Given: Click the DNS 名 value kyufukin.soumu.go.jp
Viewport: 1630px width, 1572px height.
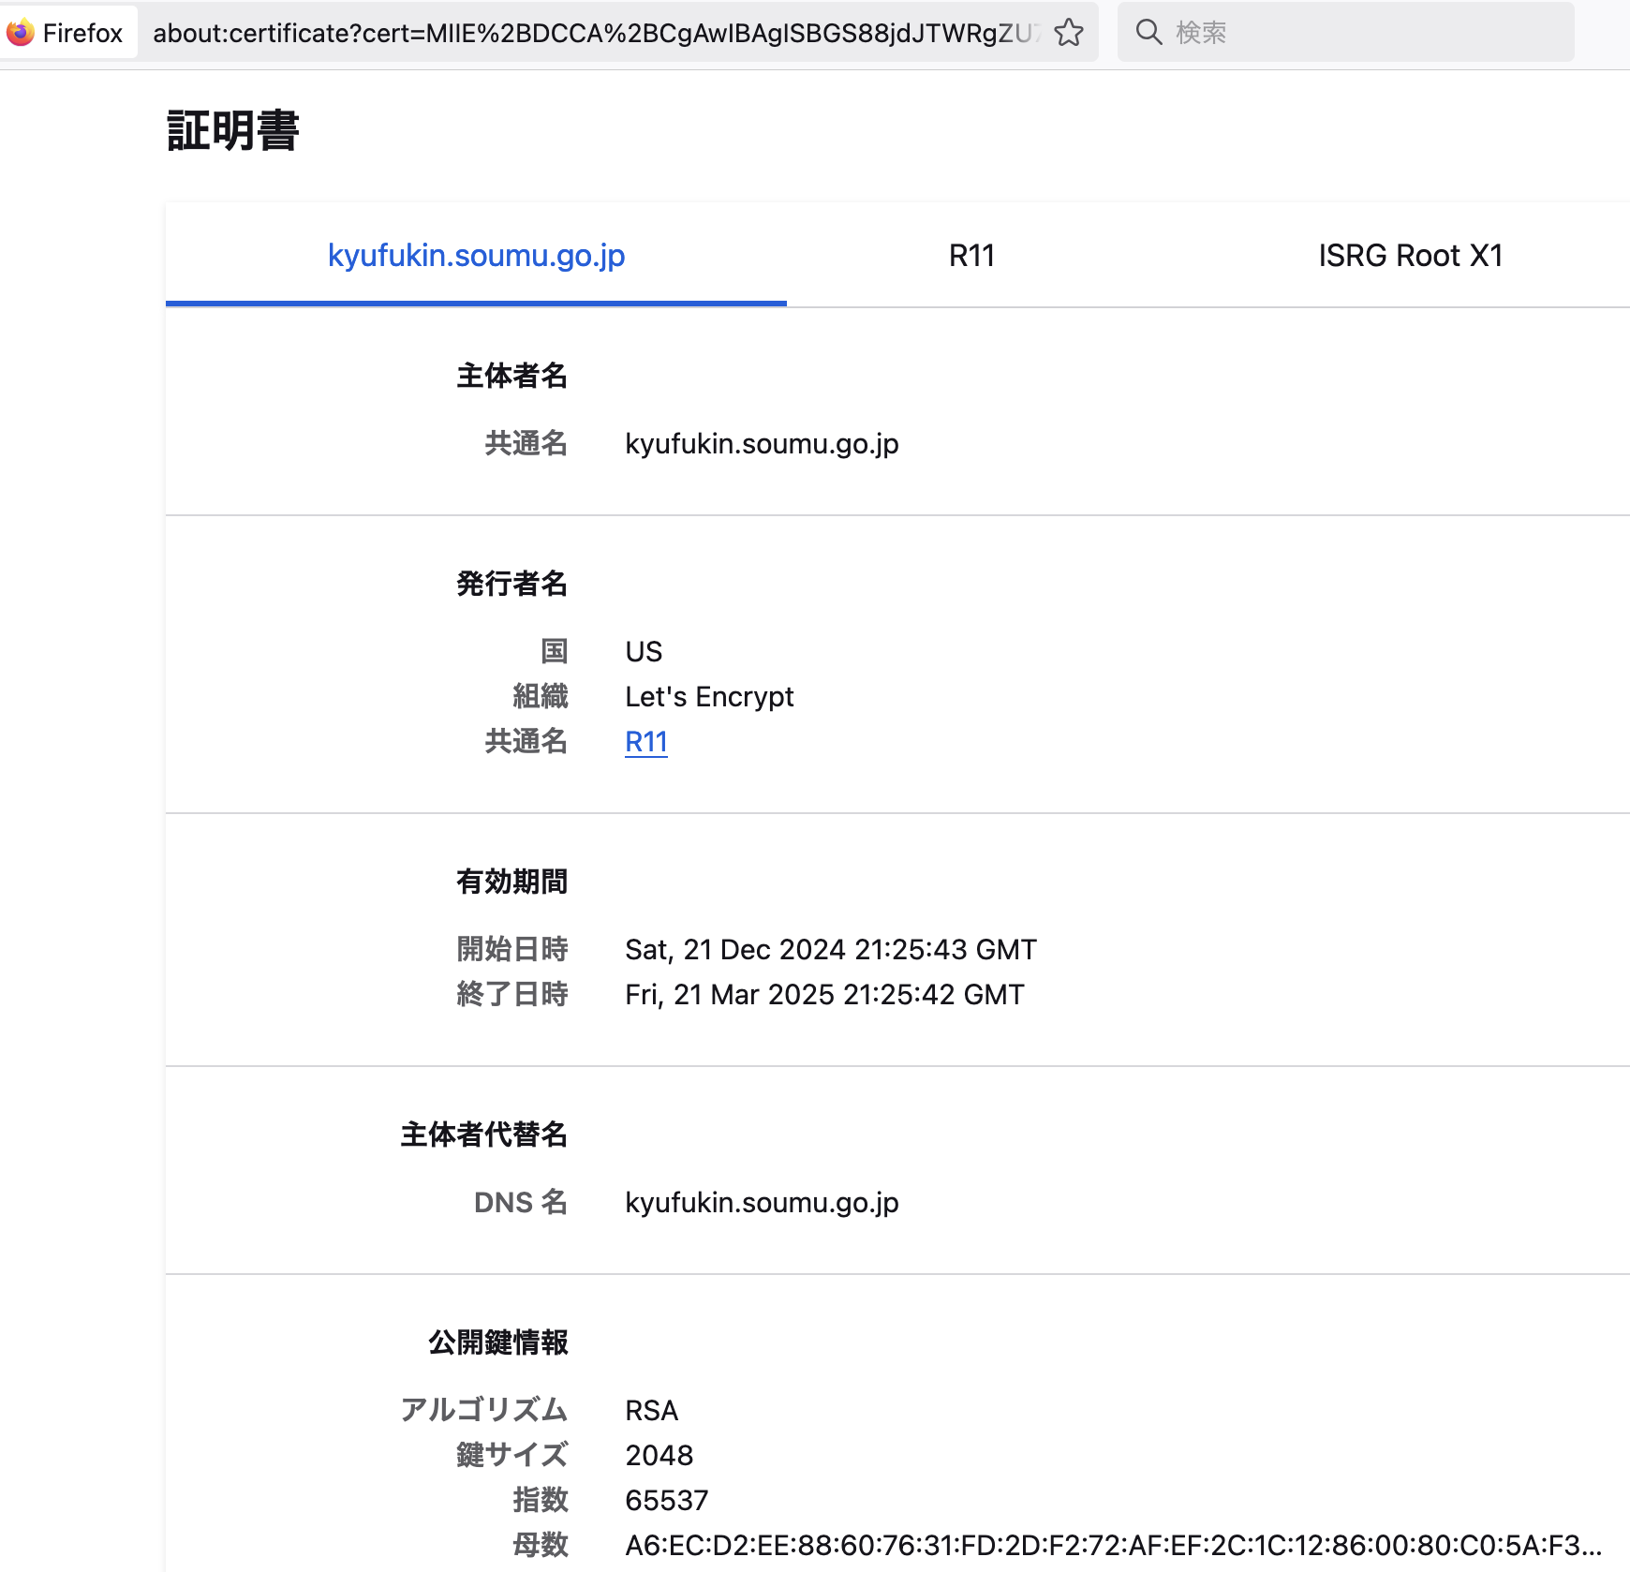Looking at the screenshot, I should [762, 1203].
